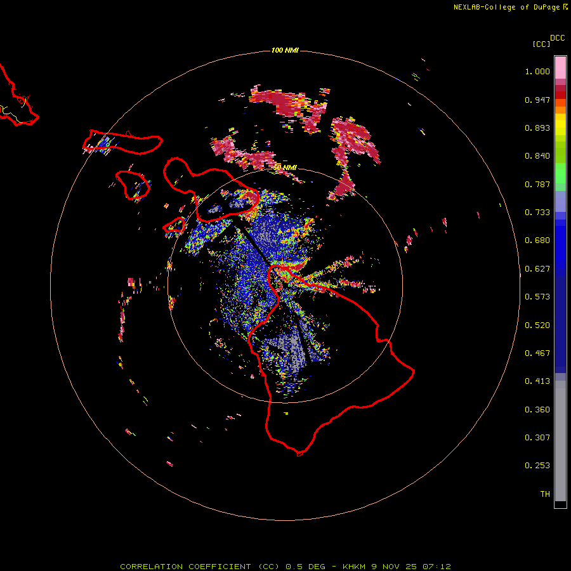Click the [CC] unit label

pyautogui.click(x=541, y=44)
